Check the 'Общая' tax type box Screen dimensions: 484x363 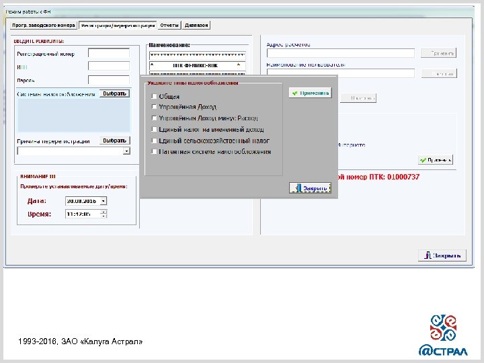click(x=154, y=96)
